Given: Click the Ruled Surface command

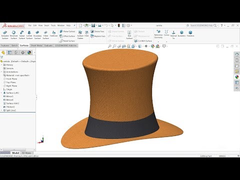Looking at the screenshot, I should [x=67, y=41].
